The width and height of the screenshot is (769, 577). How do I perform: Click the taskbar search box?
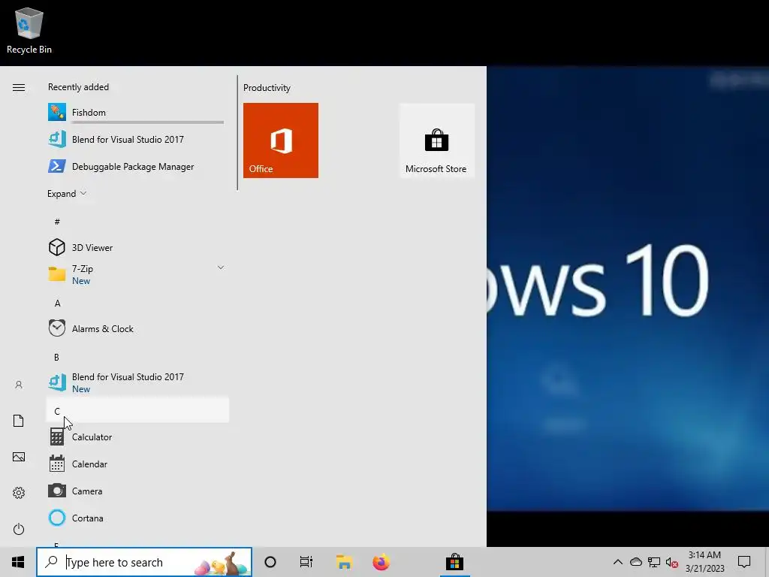coord(144,562)
